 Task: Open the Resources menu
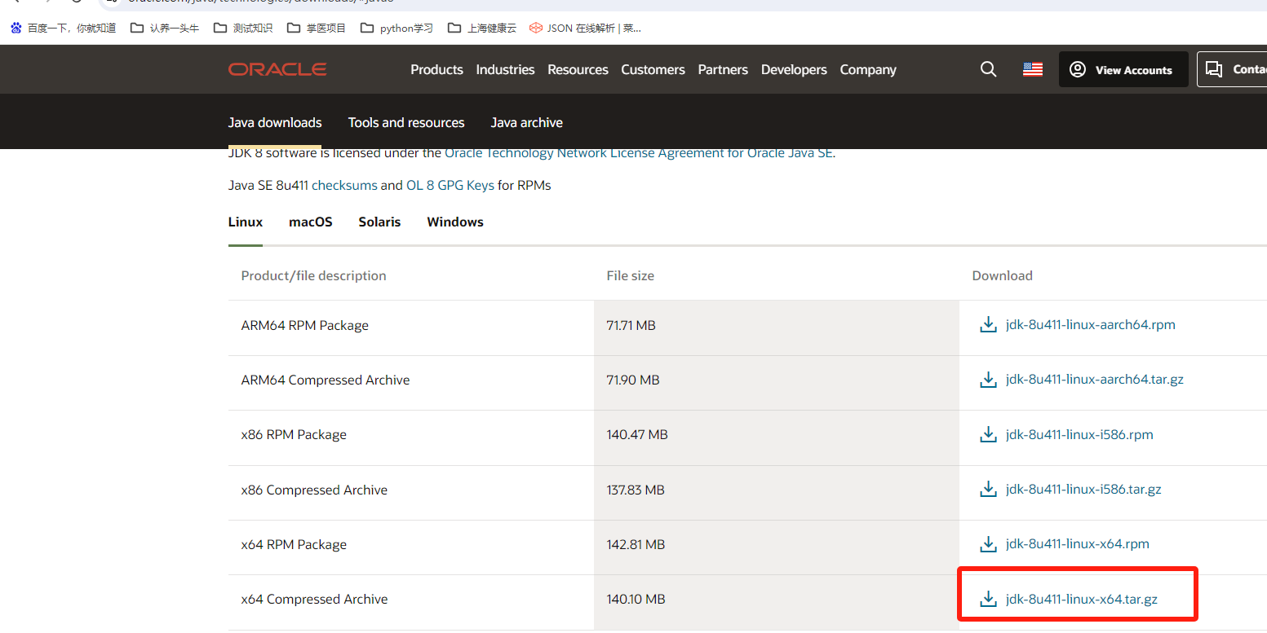point(578,70)
